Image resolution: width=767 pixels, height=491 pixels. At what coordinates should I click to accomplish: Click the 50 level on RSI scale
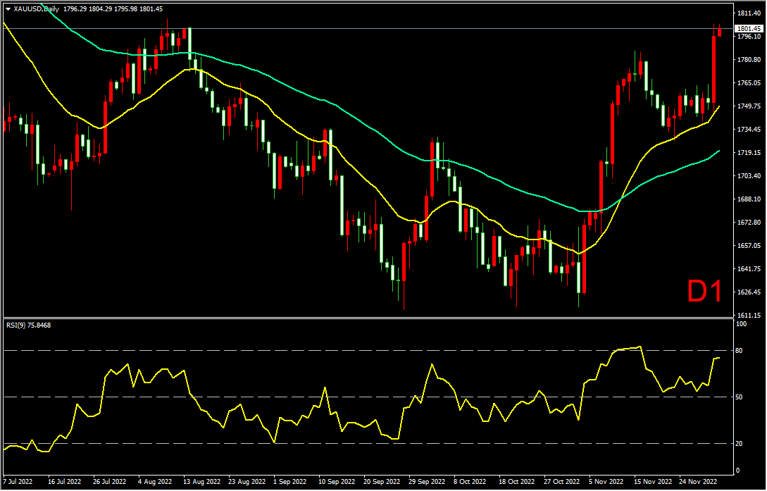[x=740, y=397]
